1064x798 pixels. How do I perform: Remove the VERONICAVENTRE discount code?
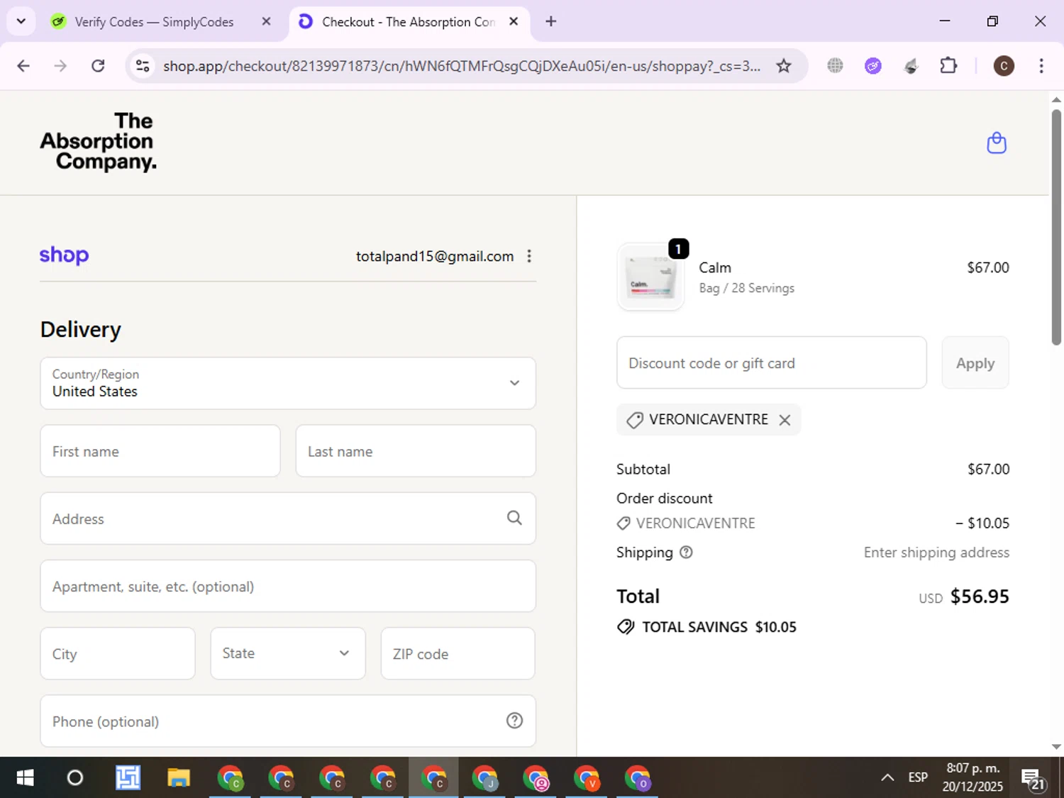[785, 420]
